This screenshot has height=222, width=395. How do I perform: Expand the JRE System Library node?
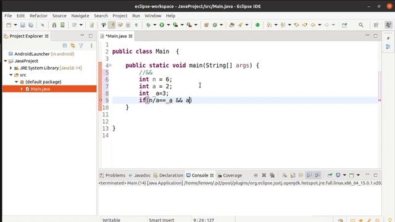point(11,68)
